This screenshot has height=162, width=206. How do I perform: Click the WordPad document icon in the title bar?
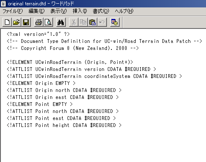3,4
